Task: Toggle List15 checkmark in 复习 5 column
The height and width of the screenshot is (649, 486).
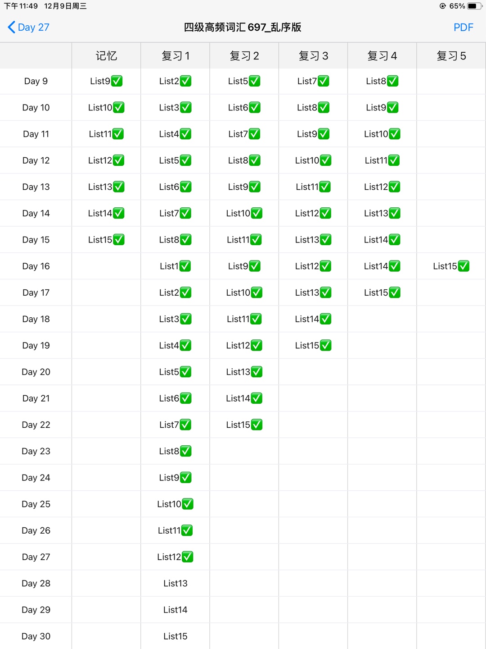Action: pos(463,266)
